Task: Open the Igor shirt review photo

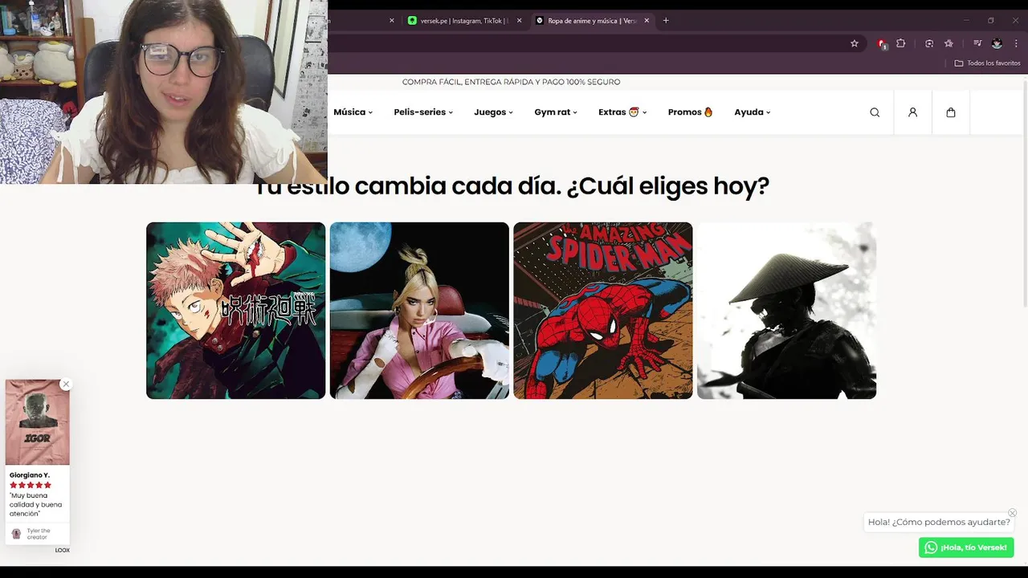Action: click(x=37, y=422)
